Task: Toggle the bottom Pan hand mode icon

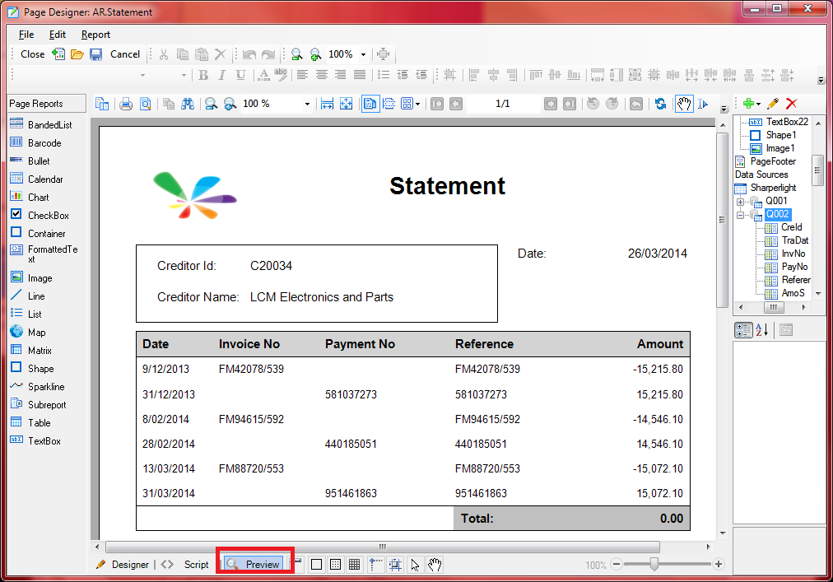Action: (435, 565)
